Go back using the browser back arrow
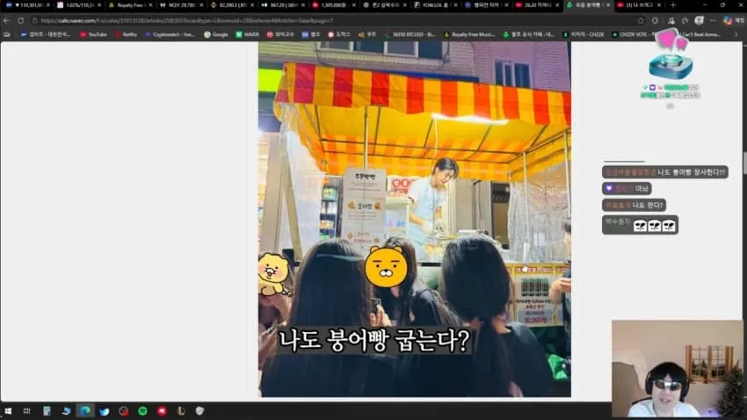 [7, 21]
